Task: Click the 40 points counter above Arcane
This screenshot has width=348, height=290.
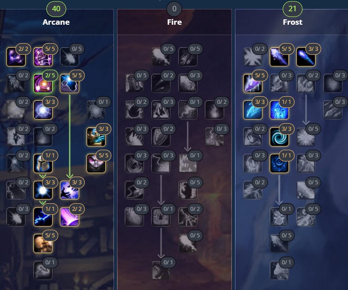Action: [56, 9]
